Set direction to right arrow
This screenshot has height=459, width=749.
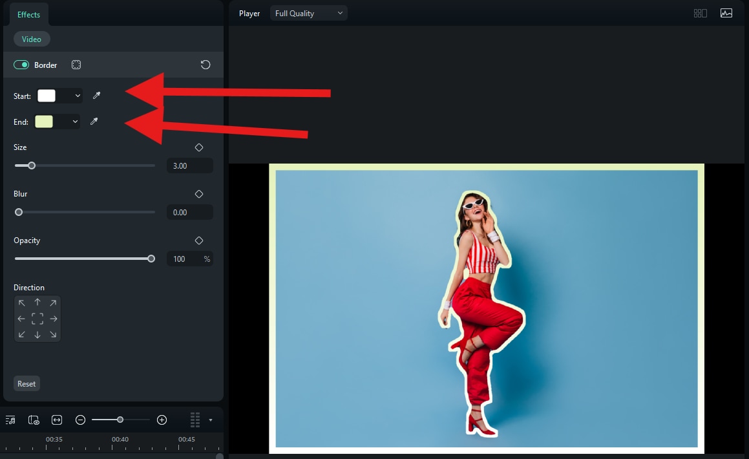click(x=54, y=319)
